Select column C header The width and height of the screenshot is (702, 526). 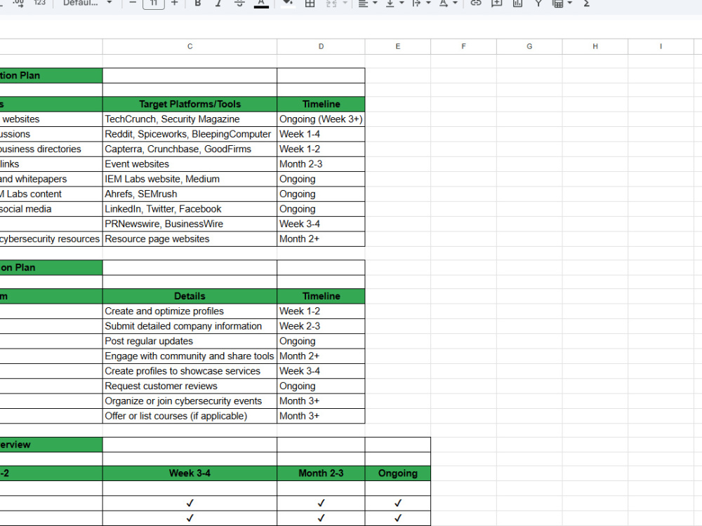[190, 46]
